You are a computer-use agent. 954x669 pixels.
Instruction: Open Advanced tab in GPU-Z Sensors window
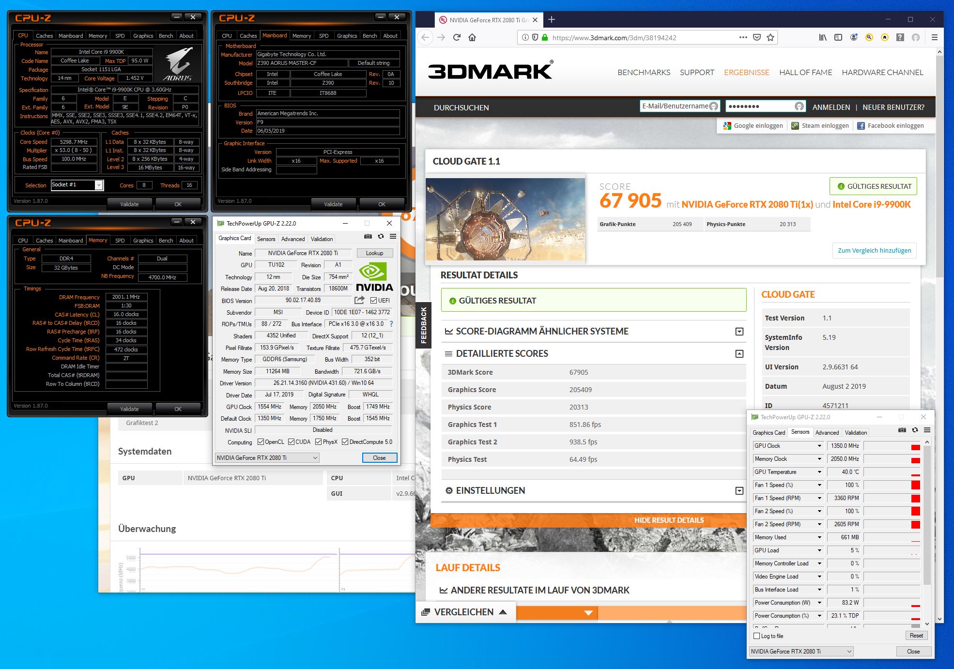(x=827, y=433)
